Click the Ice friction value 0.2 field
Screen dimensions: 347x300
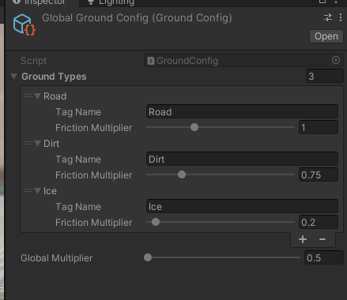(319, 222)
